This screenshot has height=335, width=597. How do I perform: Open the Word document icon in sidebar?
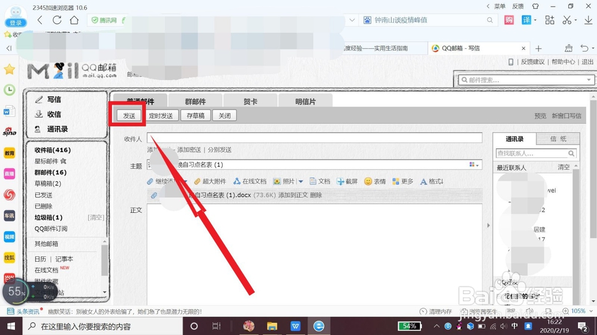point(10,111)
